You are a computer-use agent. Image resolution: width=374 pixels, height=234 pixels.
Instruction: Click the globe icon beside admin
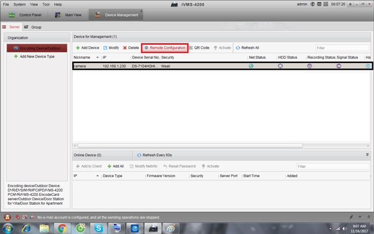click(x=312, y=4)
